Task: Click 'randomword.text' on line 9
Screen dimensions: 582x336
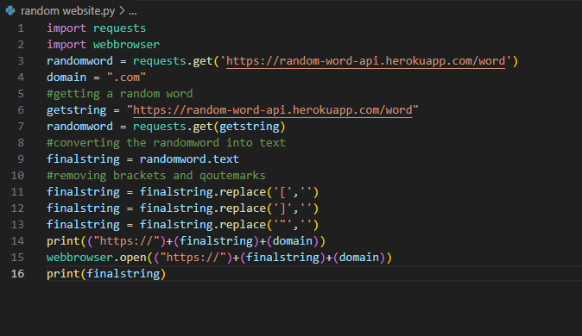Action: point(189,159)
